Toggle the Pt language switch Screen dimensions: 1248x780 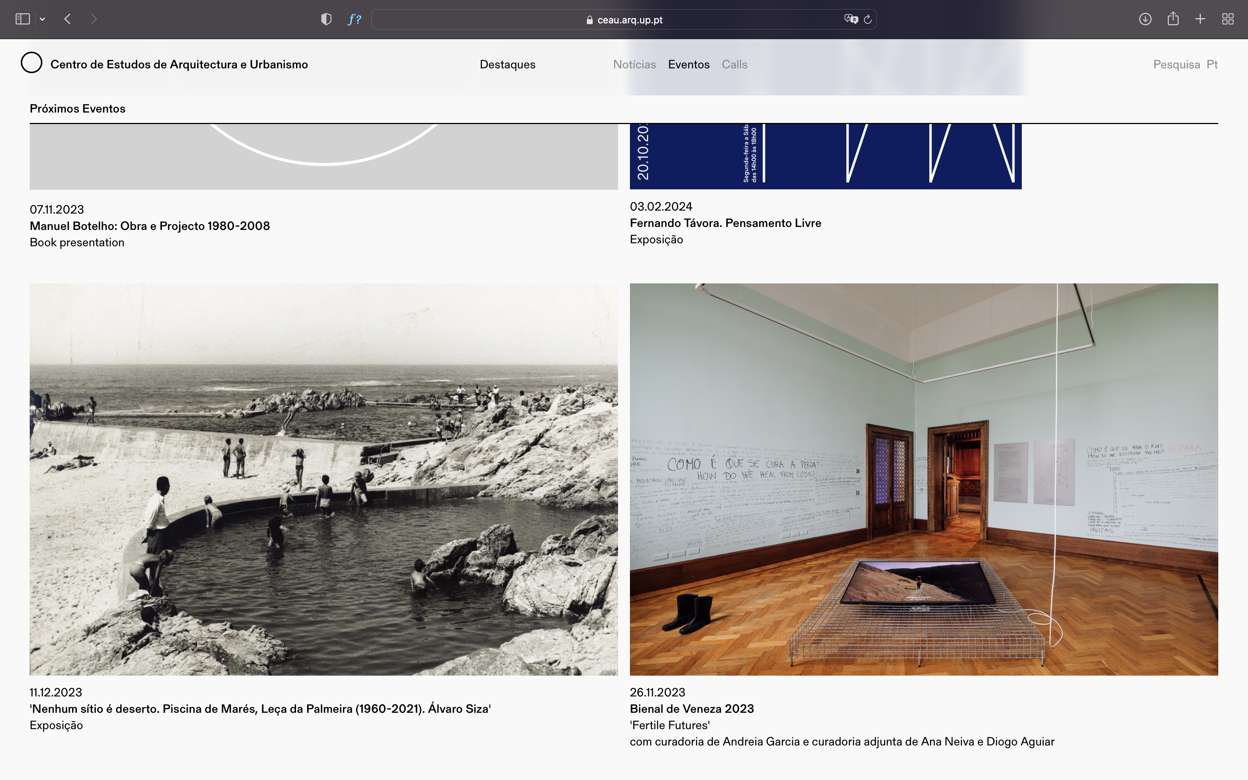tap(1212, 65)
